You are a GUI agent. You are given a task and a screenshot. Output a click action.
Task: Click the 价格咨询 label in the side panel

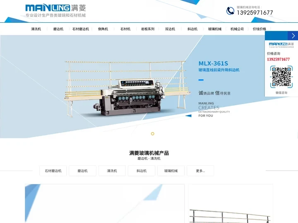point(274,53)
